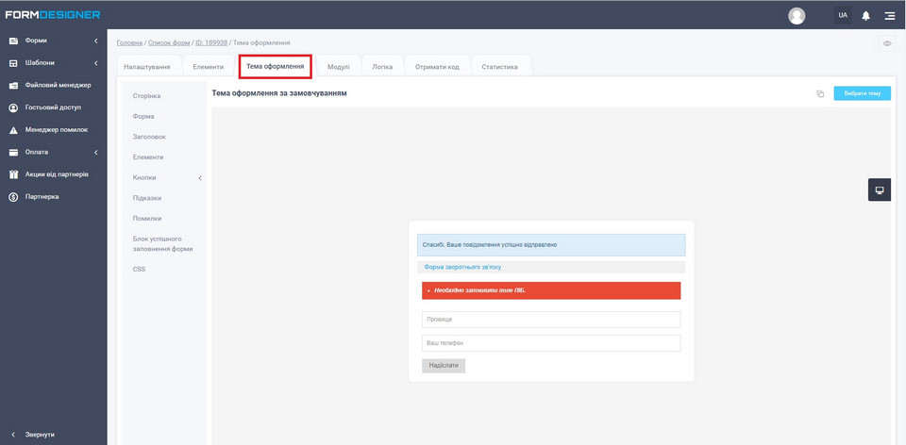The image size is (906, 445).
Task: Select the Форма theme section
Action: click(x=143, y=116)
